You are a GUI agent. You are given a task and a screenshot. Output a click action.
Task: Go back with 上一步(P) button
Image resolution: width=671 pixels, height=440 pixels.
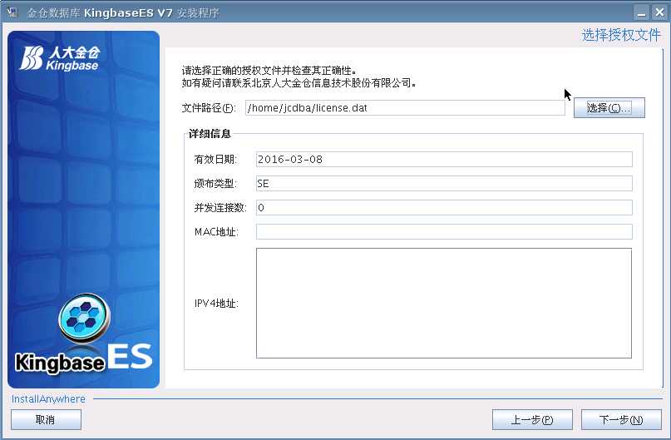pos(532,420)
